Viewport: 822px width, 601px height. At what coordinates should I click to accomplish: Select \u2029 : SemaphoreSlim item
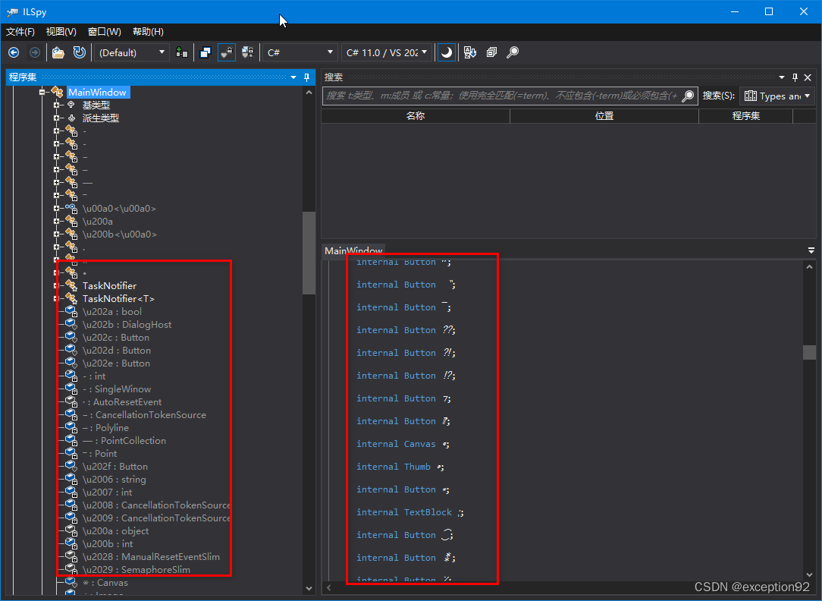tap(136, 570)
